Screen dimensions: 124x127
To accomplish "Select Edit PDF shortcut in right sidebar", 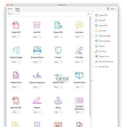I will tap(100, 20).
